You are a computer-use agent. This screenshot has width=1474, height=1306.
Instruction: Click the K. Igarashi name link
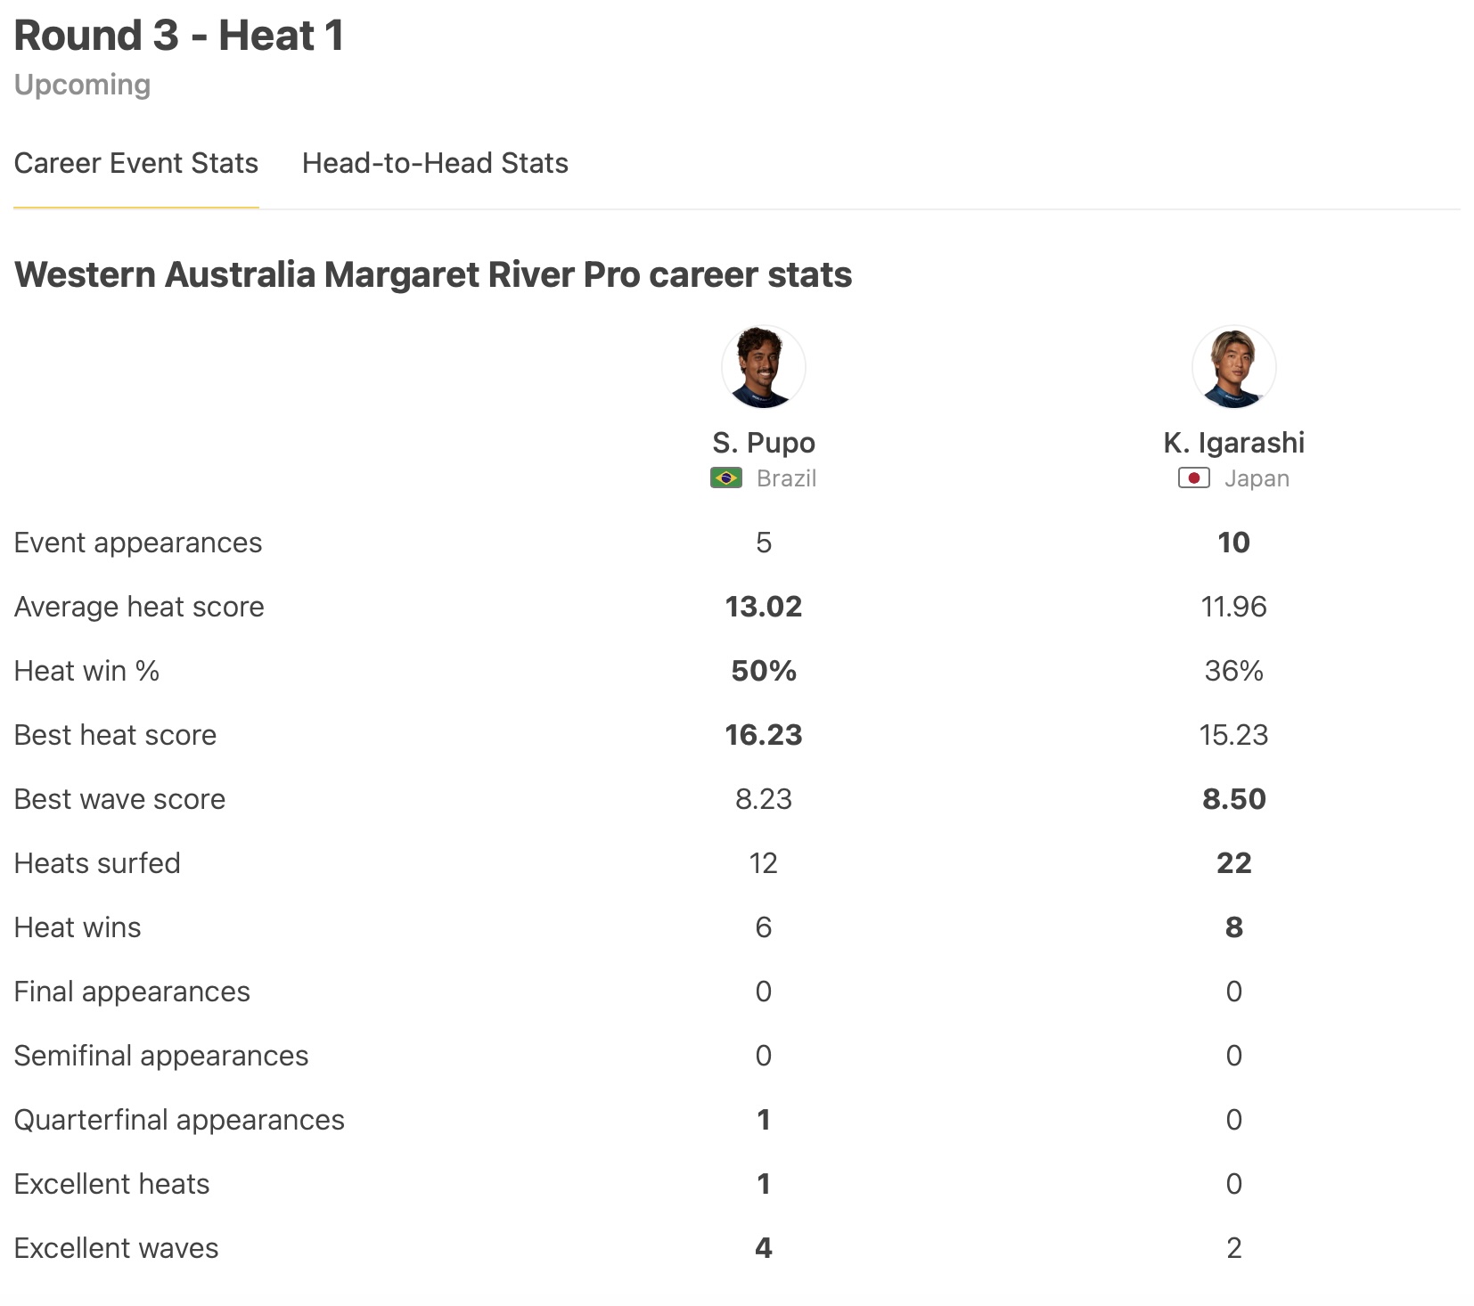coord(1233,443)
